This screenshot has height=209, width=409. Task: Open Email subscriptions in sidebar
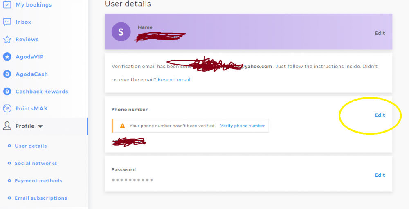click(40, 198)
